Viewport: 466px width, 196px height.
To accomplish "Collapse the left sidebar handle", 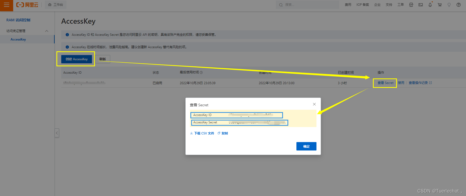I will coord(57,133).
